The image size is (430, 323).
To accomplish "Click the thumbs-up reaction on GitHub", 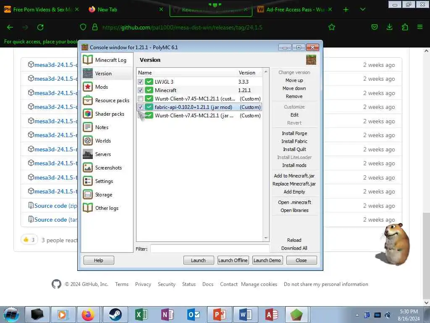I will pos(29,240).
